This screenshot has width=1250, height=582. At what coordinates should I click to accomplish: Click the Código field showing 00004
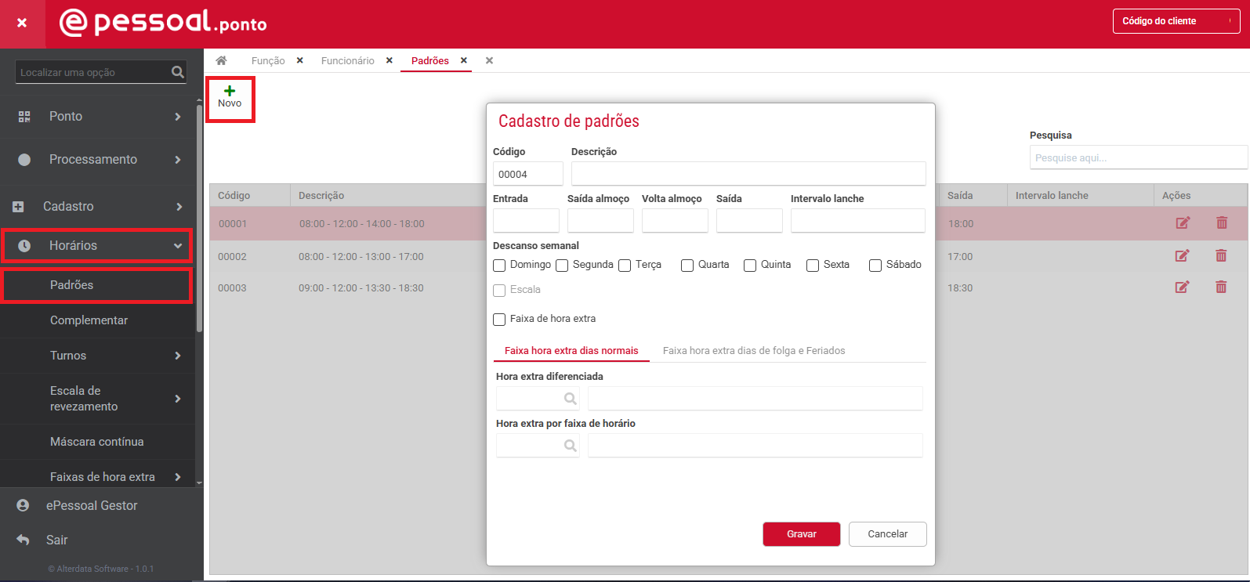[x=528, y=174]
